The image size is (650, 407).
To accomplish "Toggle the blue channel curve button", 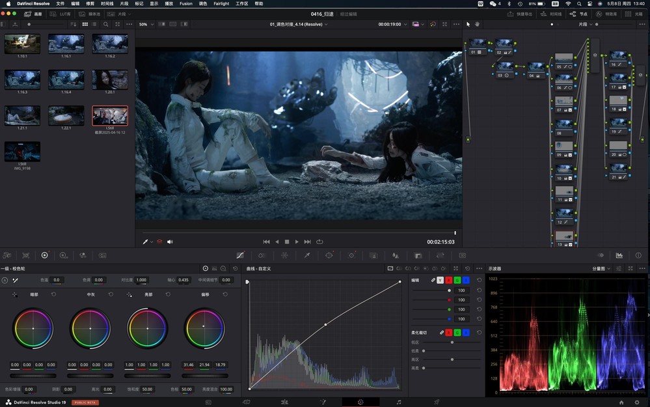I will 465,280.
